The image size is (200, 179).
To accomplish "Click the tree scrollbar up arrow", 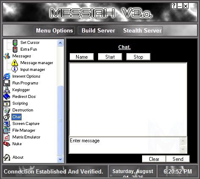I will (60, 43).
